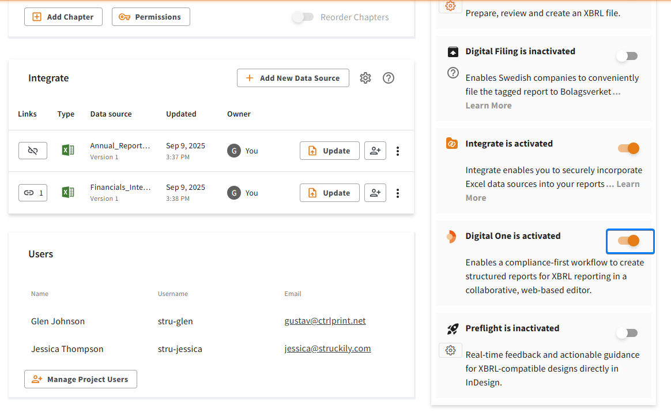Click Add New Data Source button
The image size is (671, 412).
[293, 78]
